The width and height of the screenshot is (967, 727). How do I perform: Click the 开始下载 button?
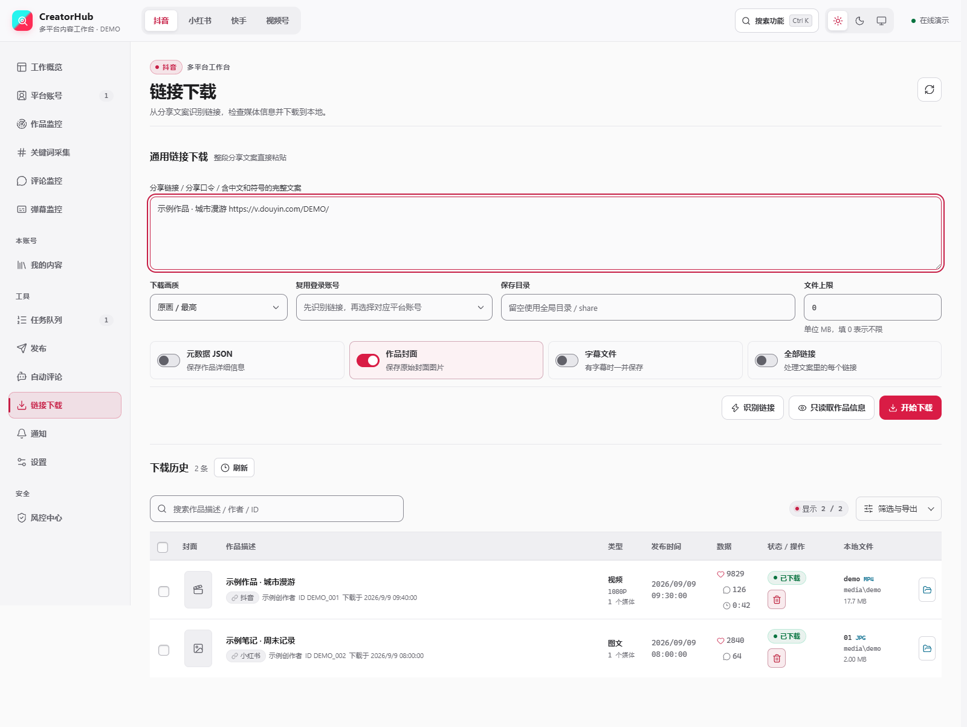click(910, 408)
